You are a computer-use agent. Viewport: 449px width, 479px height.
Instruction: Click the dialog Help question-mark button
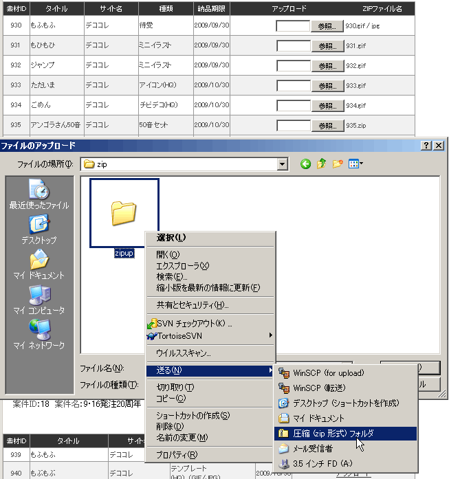426,146
